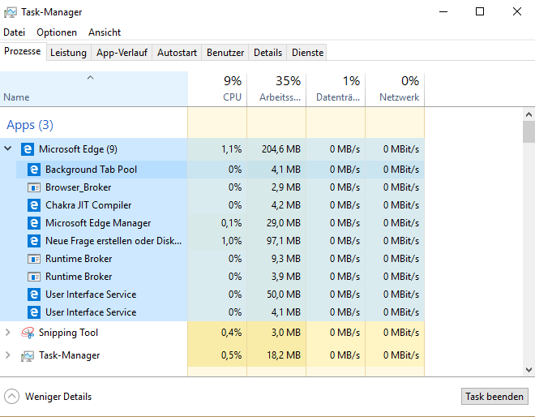Screen dimensions: 535x417
Task: Select the Apps (3) group heading
Action: click(x=30, y=125)
